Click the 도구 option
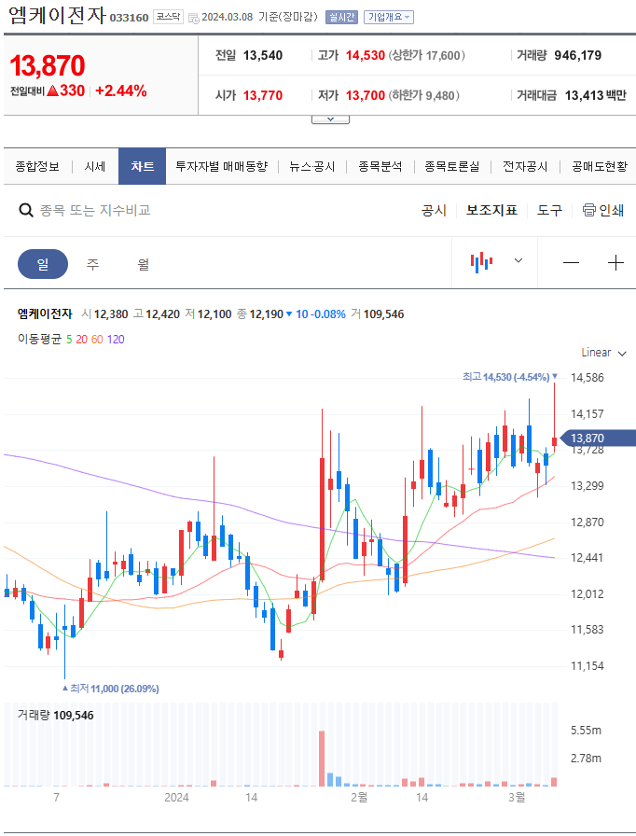Viewport: 636px width, 836px height. 549,210
